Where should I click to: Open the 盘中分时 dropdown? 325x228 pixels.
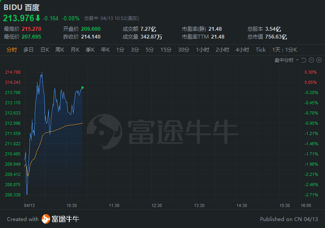(x=286, y=60)
